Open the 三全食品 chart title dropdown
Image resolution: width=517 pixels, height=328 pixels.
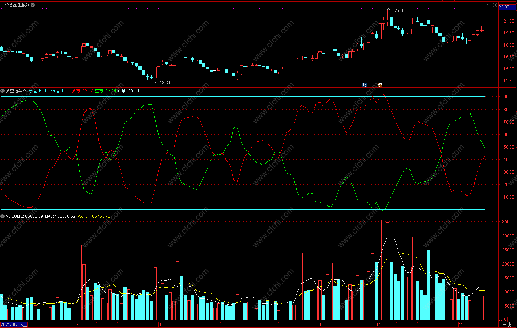tap(33, 5)
